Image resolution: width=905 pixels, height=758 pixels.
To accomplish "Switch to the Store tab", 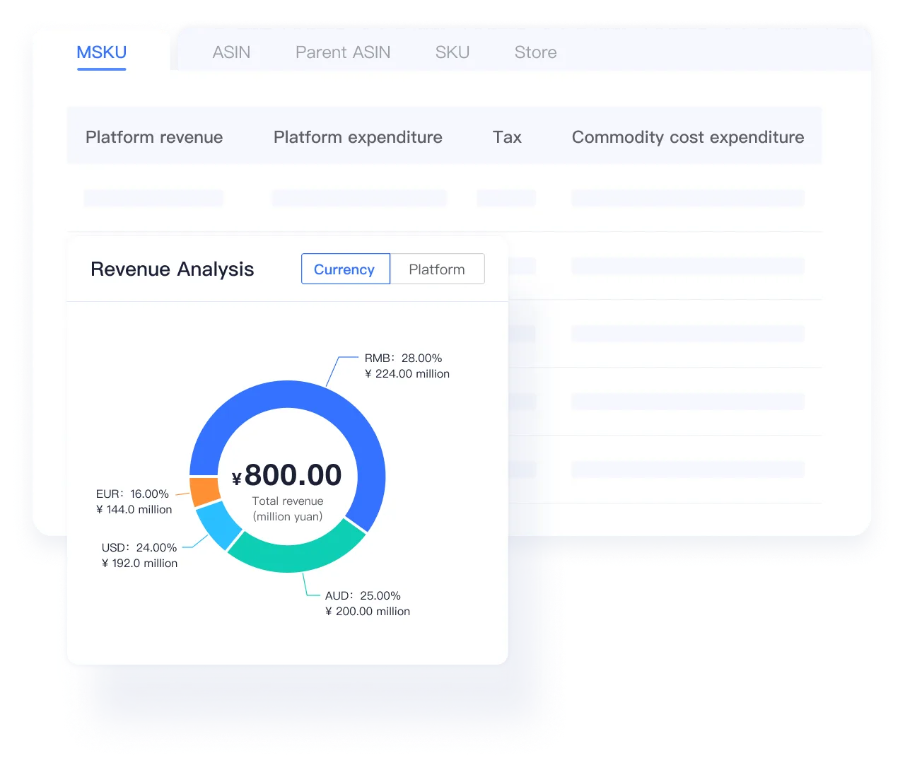I will click(535, 52).
